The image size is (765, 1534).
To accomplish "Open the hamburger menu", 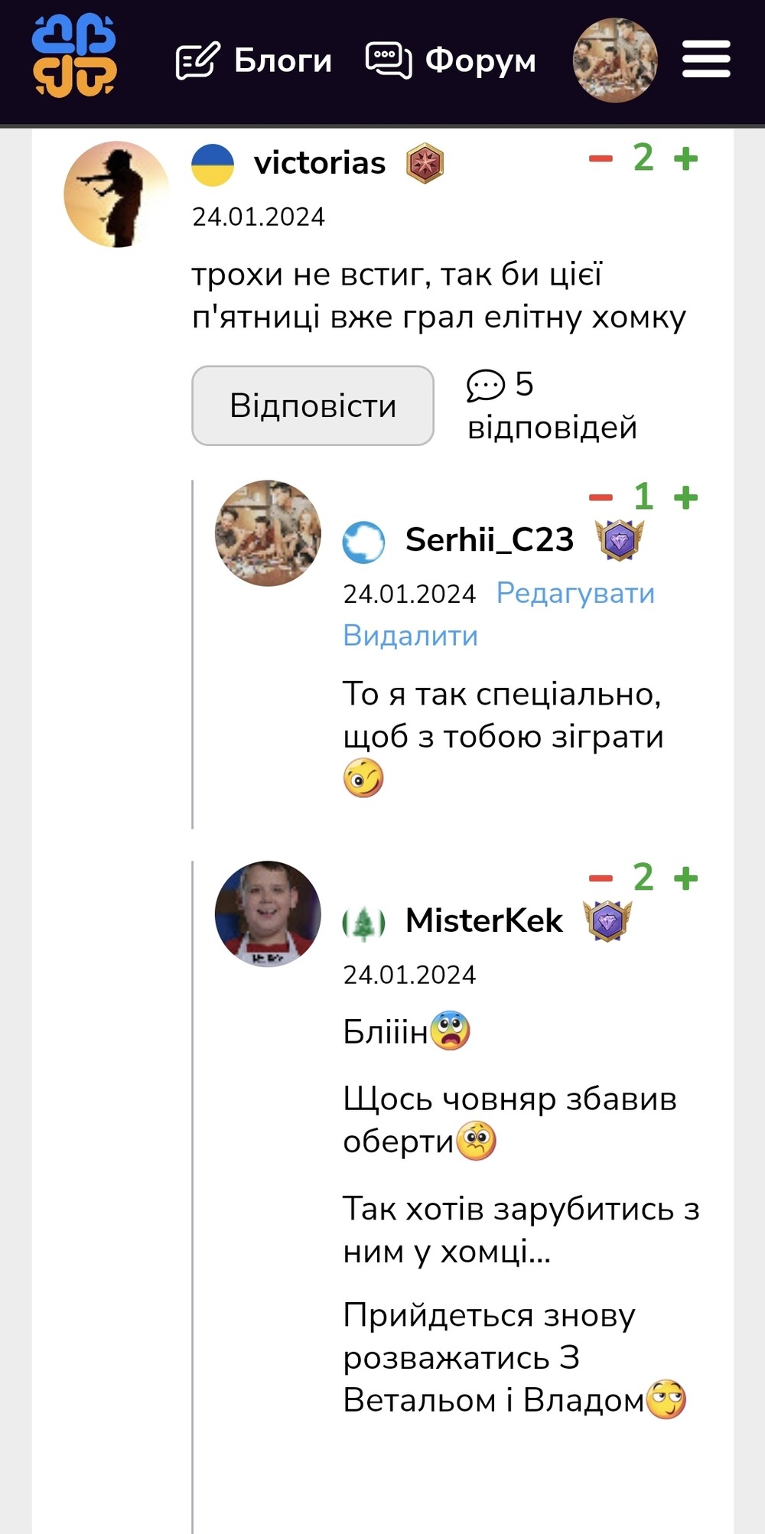I will tap(706, 60).
